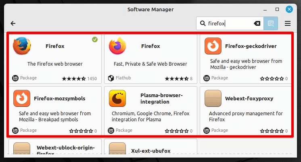Screen dimensions: 301x162
Task: Maximize the Software Manager window
Action: 277,8
